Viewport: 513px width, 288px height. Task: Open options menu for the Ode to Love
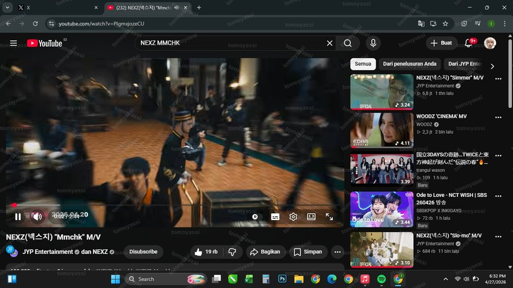(x=498, y=196)
